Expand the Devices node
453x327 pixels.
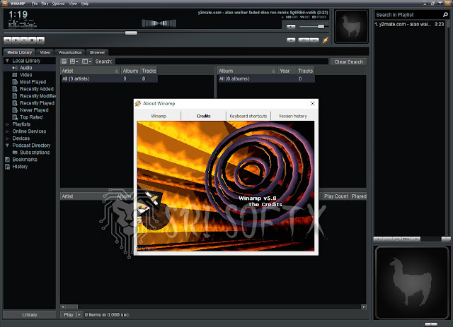tap(7, 138)
